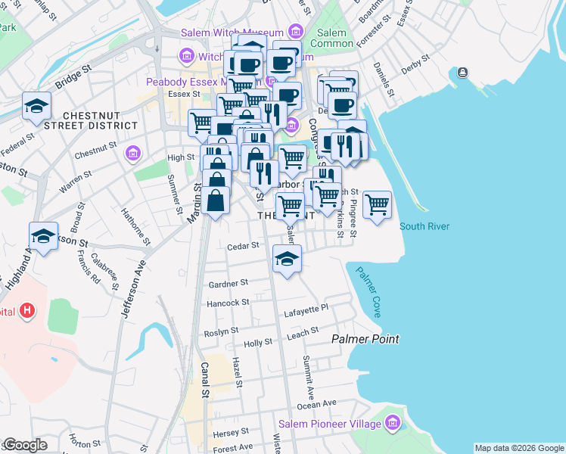Click the Pingree St street label
566x454 pixels.
coord(353,218)
